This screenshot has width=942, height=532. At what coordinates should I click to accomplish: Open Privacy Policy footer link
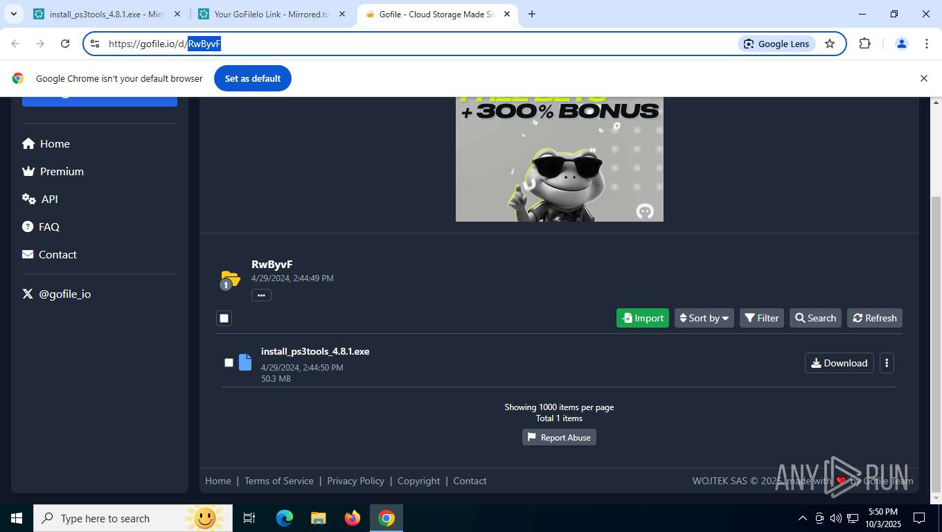pos(355,481)
